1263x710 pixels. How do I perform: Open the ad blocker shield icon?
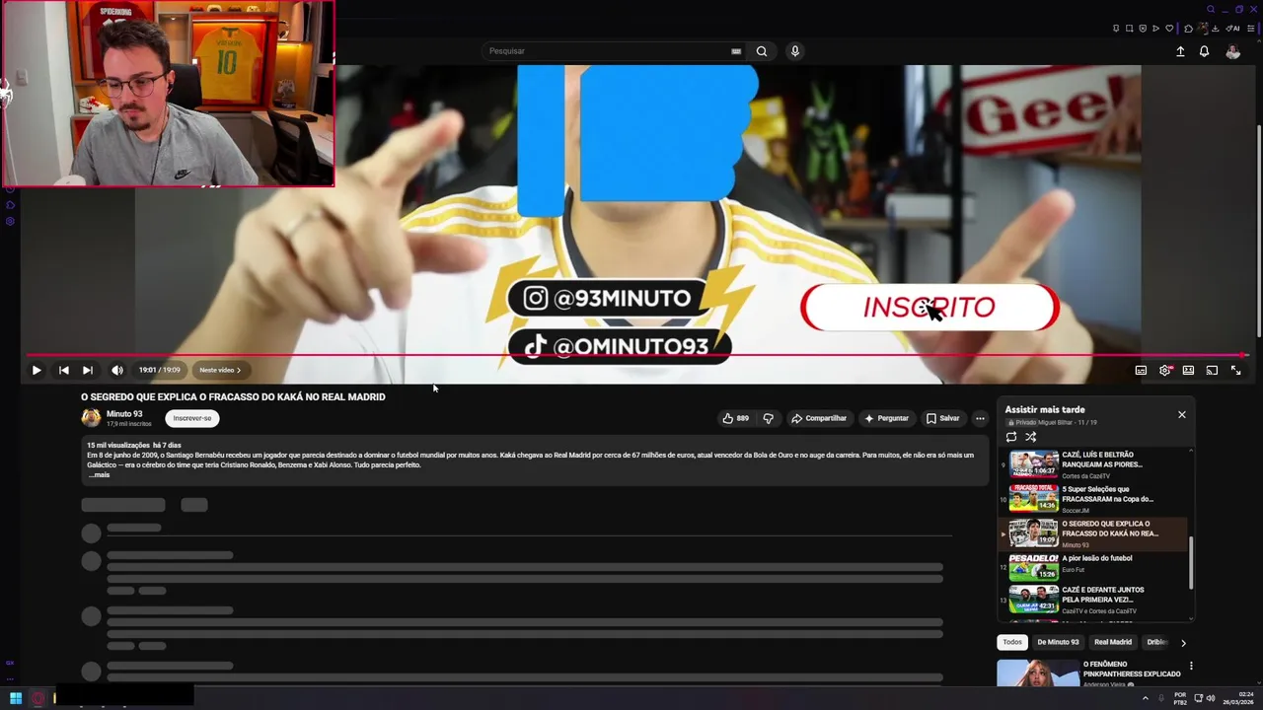[1143, 29]
